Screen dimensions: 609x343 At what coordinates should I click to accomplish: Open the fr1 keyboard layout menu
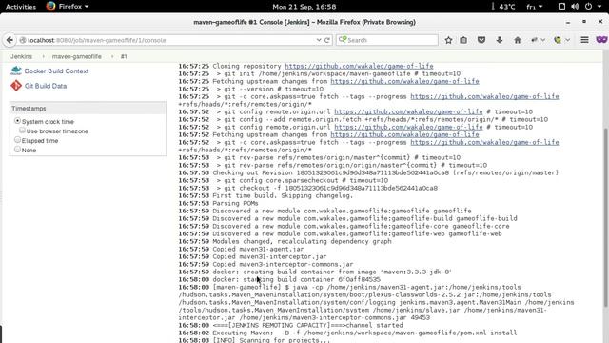click(x=535, y=7)
